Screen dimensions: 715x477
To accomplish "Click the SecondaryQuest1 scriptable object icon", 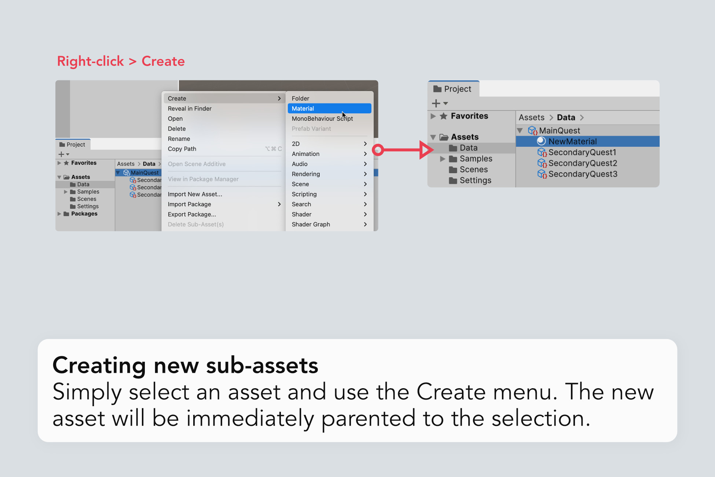I will [x=542, y=152].
